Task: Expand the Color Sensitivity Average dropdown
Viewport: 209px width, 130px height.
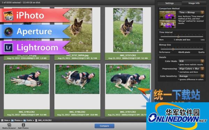Action: [x=191, y=76]
